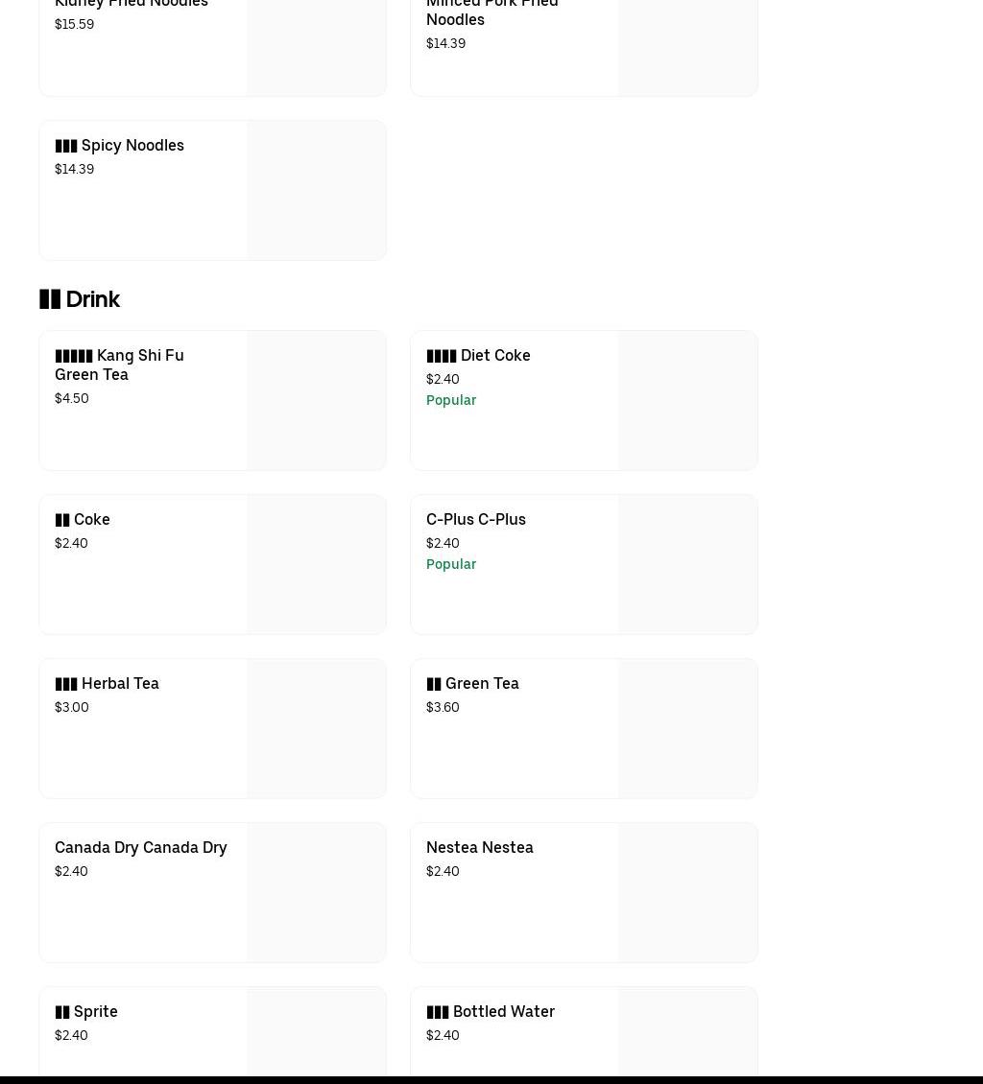Select Minced Pork Fried Noodles item
The width and height of the screenshot is (983, 1084).
coord(491,12)
